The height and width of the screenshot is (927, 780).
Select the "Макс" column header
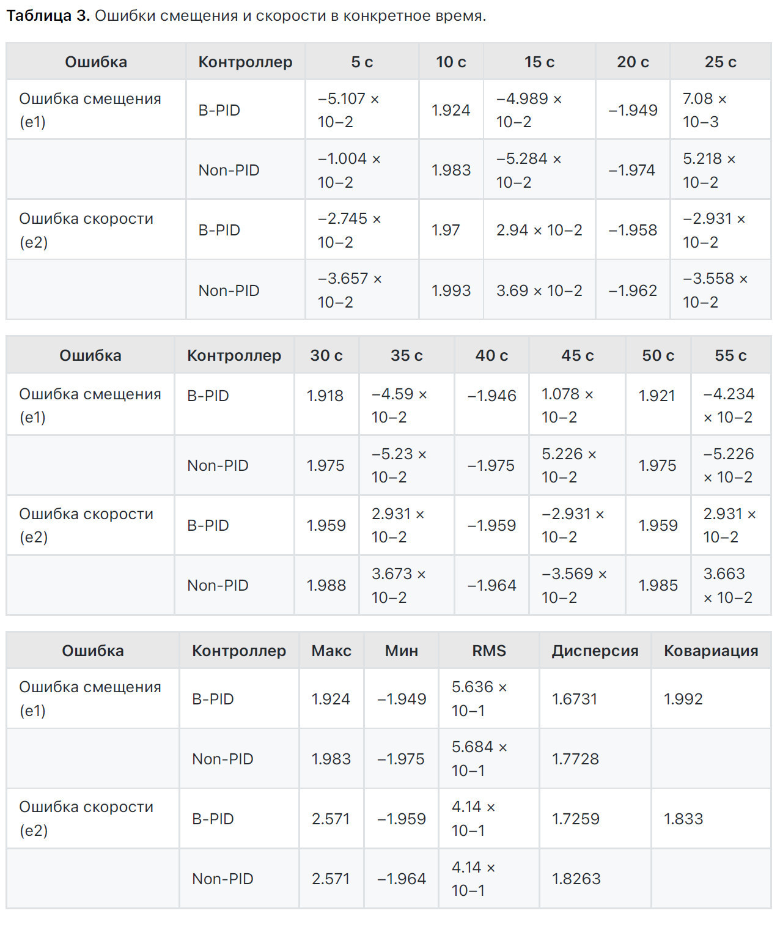331,651
